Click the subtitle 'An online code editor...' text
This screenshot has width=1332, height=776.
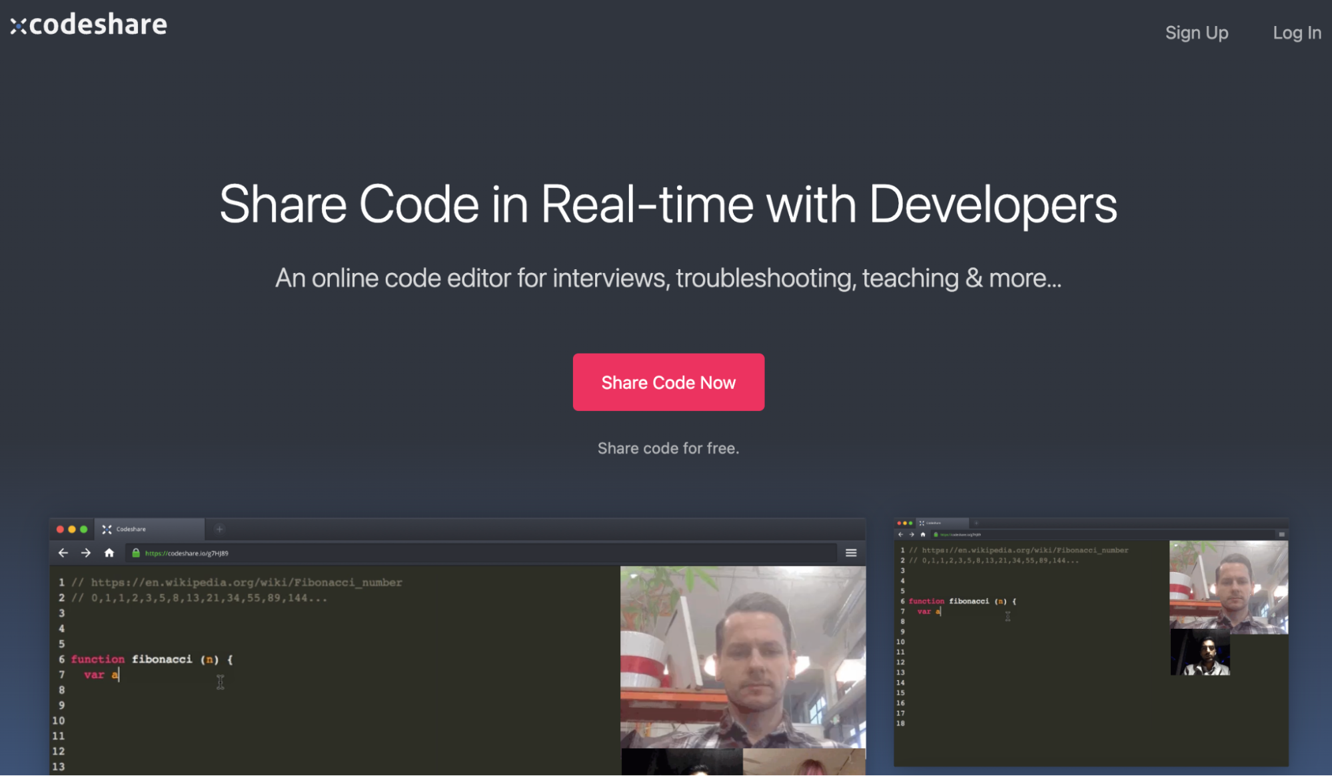point(668,278)
